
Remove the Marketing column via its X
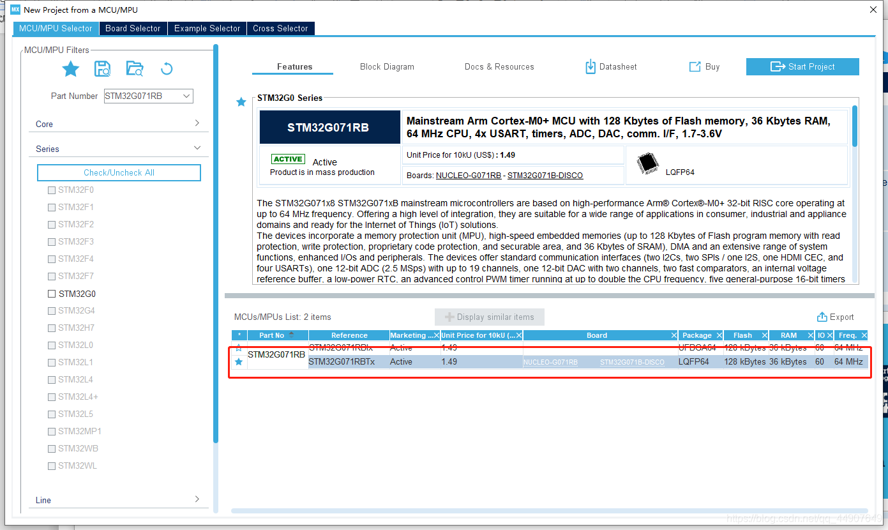point(437,335)
